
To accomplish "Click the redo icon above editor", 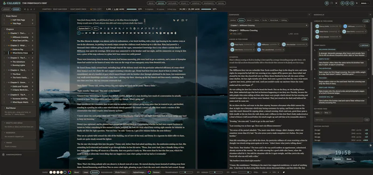I will click(178, 20).
